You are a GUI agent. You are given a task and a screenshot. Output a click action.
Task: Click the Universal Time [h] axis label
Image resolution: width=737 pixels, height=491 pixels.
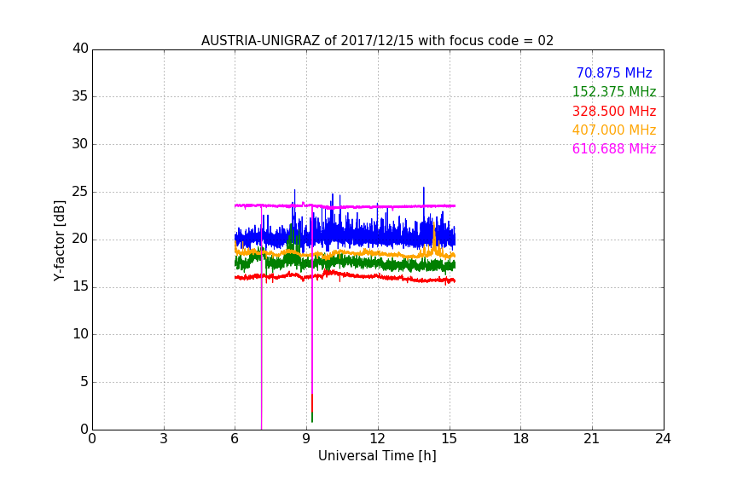tap(377, 456)
